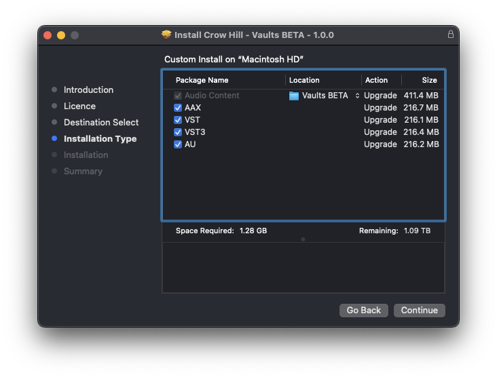Minimize the installer window with yellow button
497x377 pixels.
61,35
